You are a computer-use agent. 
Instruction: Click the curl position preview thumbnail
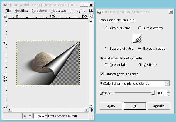coord(137,38)
